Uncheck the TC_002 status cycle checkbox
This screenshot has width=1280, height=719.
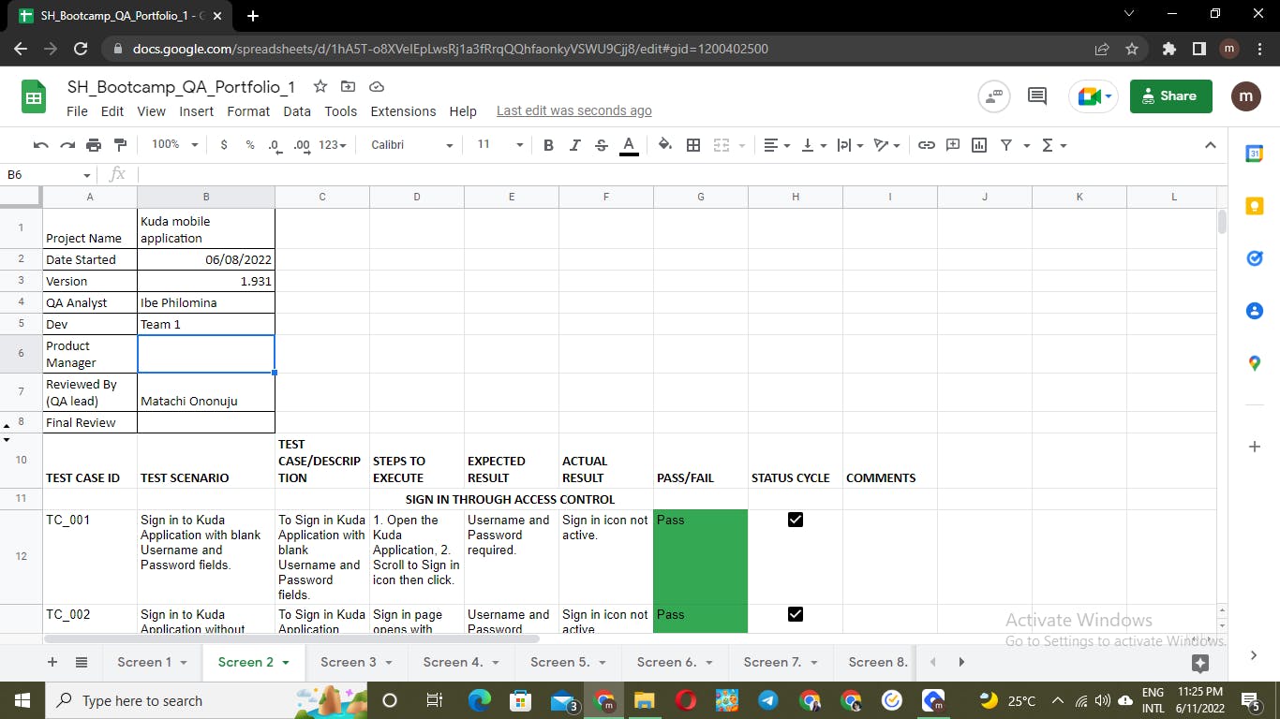(796, 614)
